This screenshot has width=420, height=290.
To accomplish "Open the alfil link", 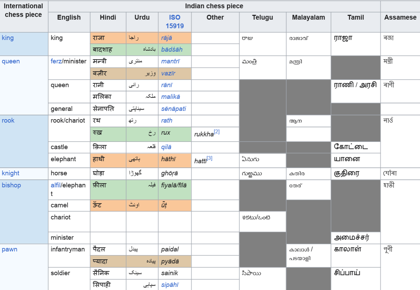I will [56, 185].
